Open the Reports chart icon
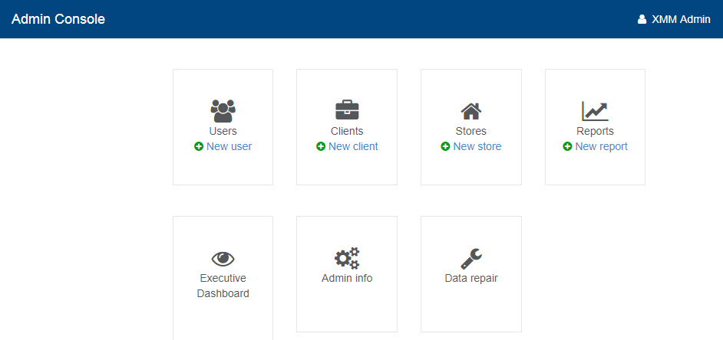Viewport: 723px width, 340px height. pos(595,111)
